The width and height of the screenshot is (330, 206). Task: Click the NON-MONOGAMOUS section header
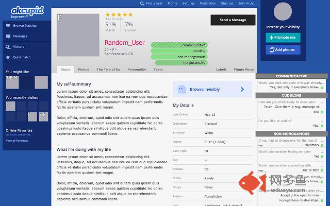(291, 134)
